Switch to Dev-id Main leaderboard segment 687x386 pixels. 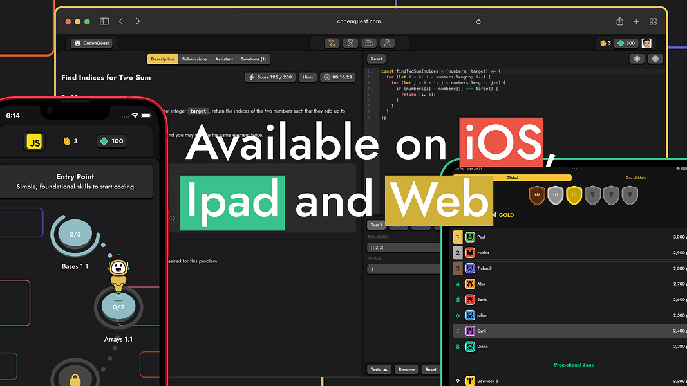click(x=635, y=178)
